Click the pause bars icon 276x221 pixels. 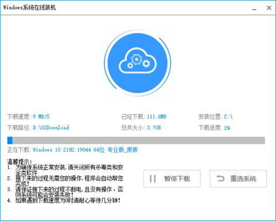point(153,178)
